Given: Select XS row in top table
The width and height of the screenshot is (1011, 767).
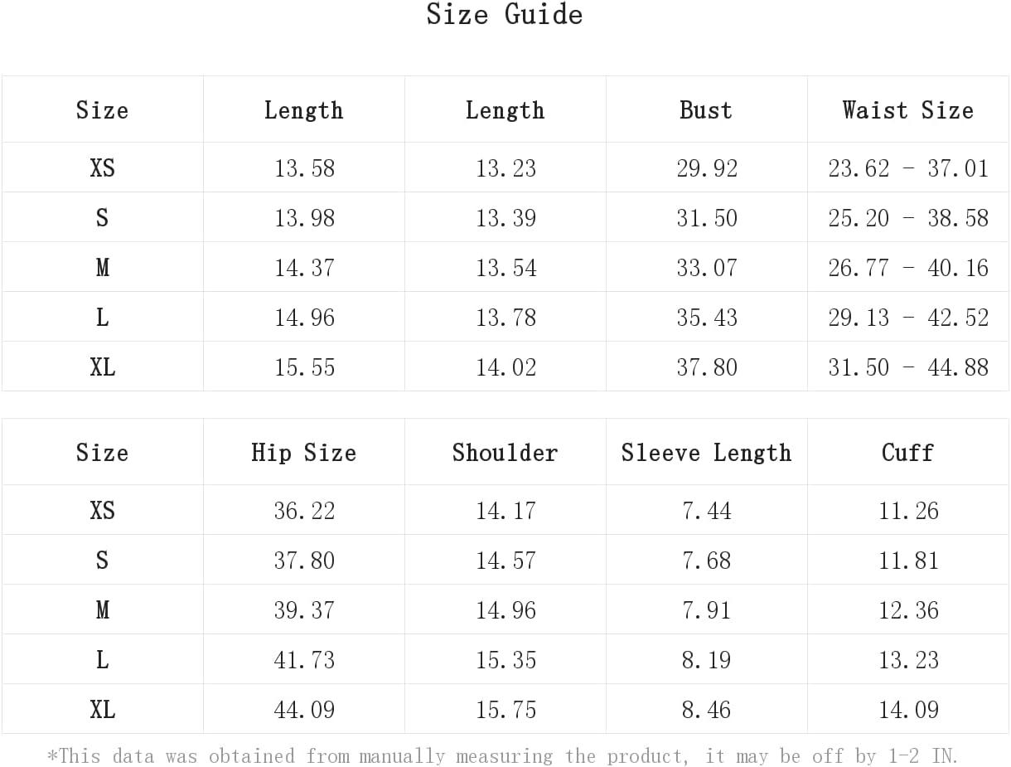Looking at the screenshot, I should [505, 167].
